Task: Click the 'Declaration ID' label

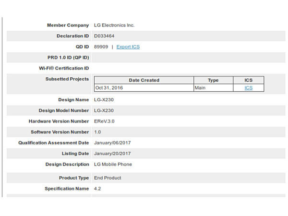Action: click(73, 36)
